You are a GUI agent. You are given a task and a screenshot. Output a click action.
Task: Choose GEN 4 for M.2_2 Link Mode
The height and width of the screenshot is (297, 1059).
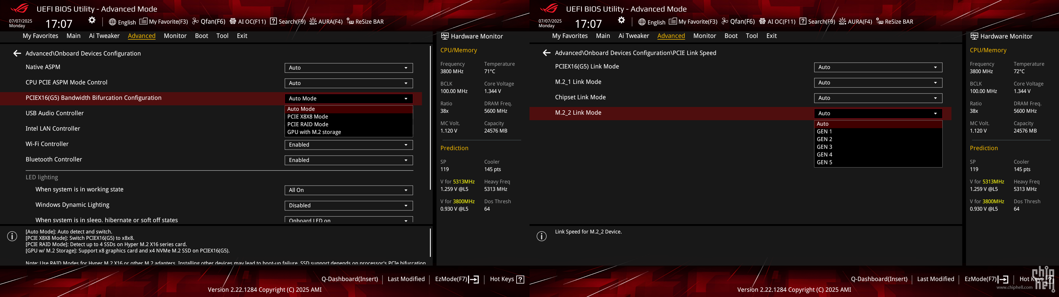(x=878, y=155)
